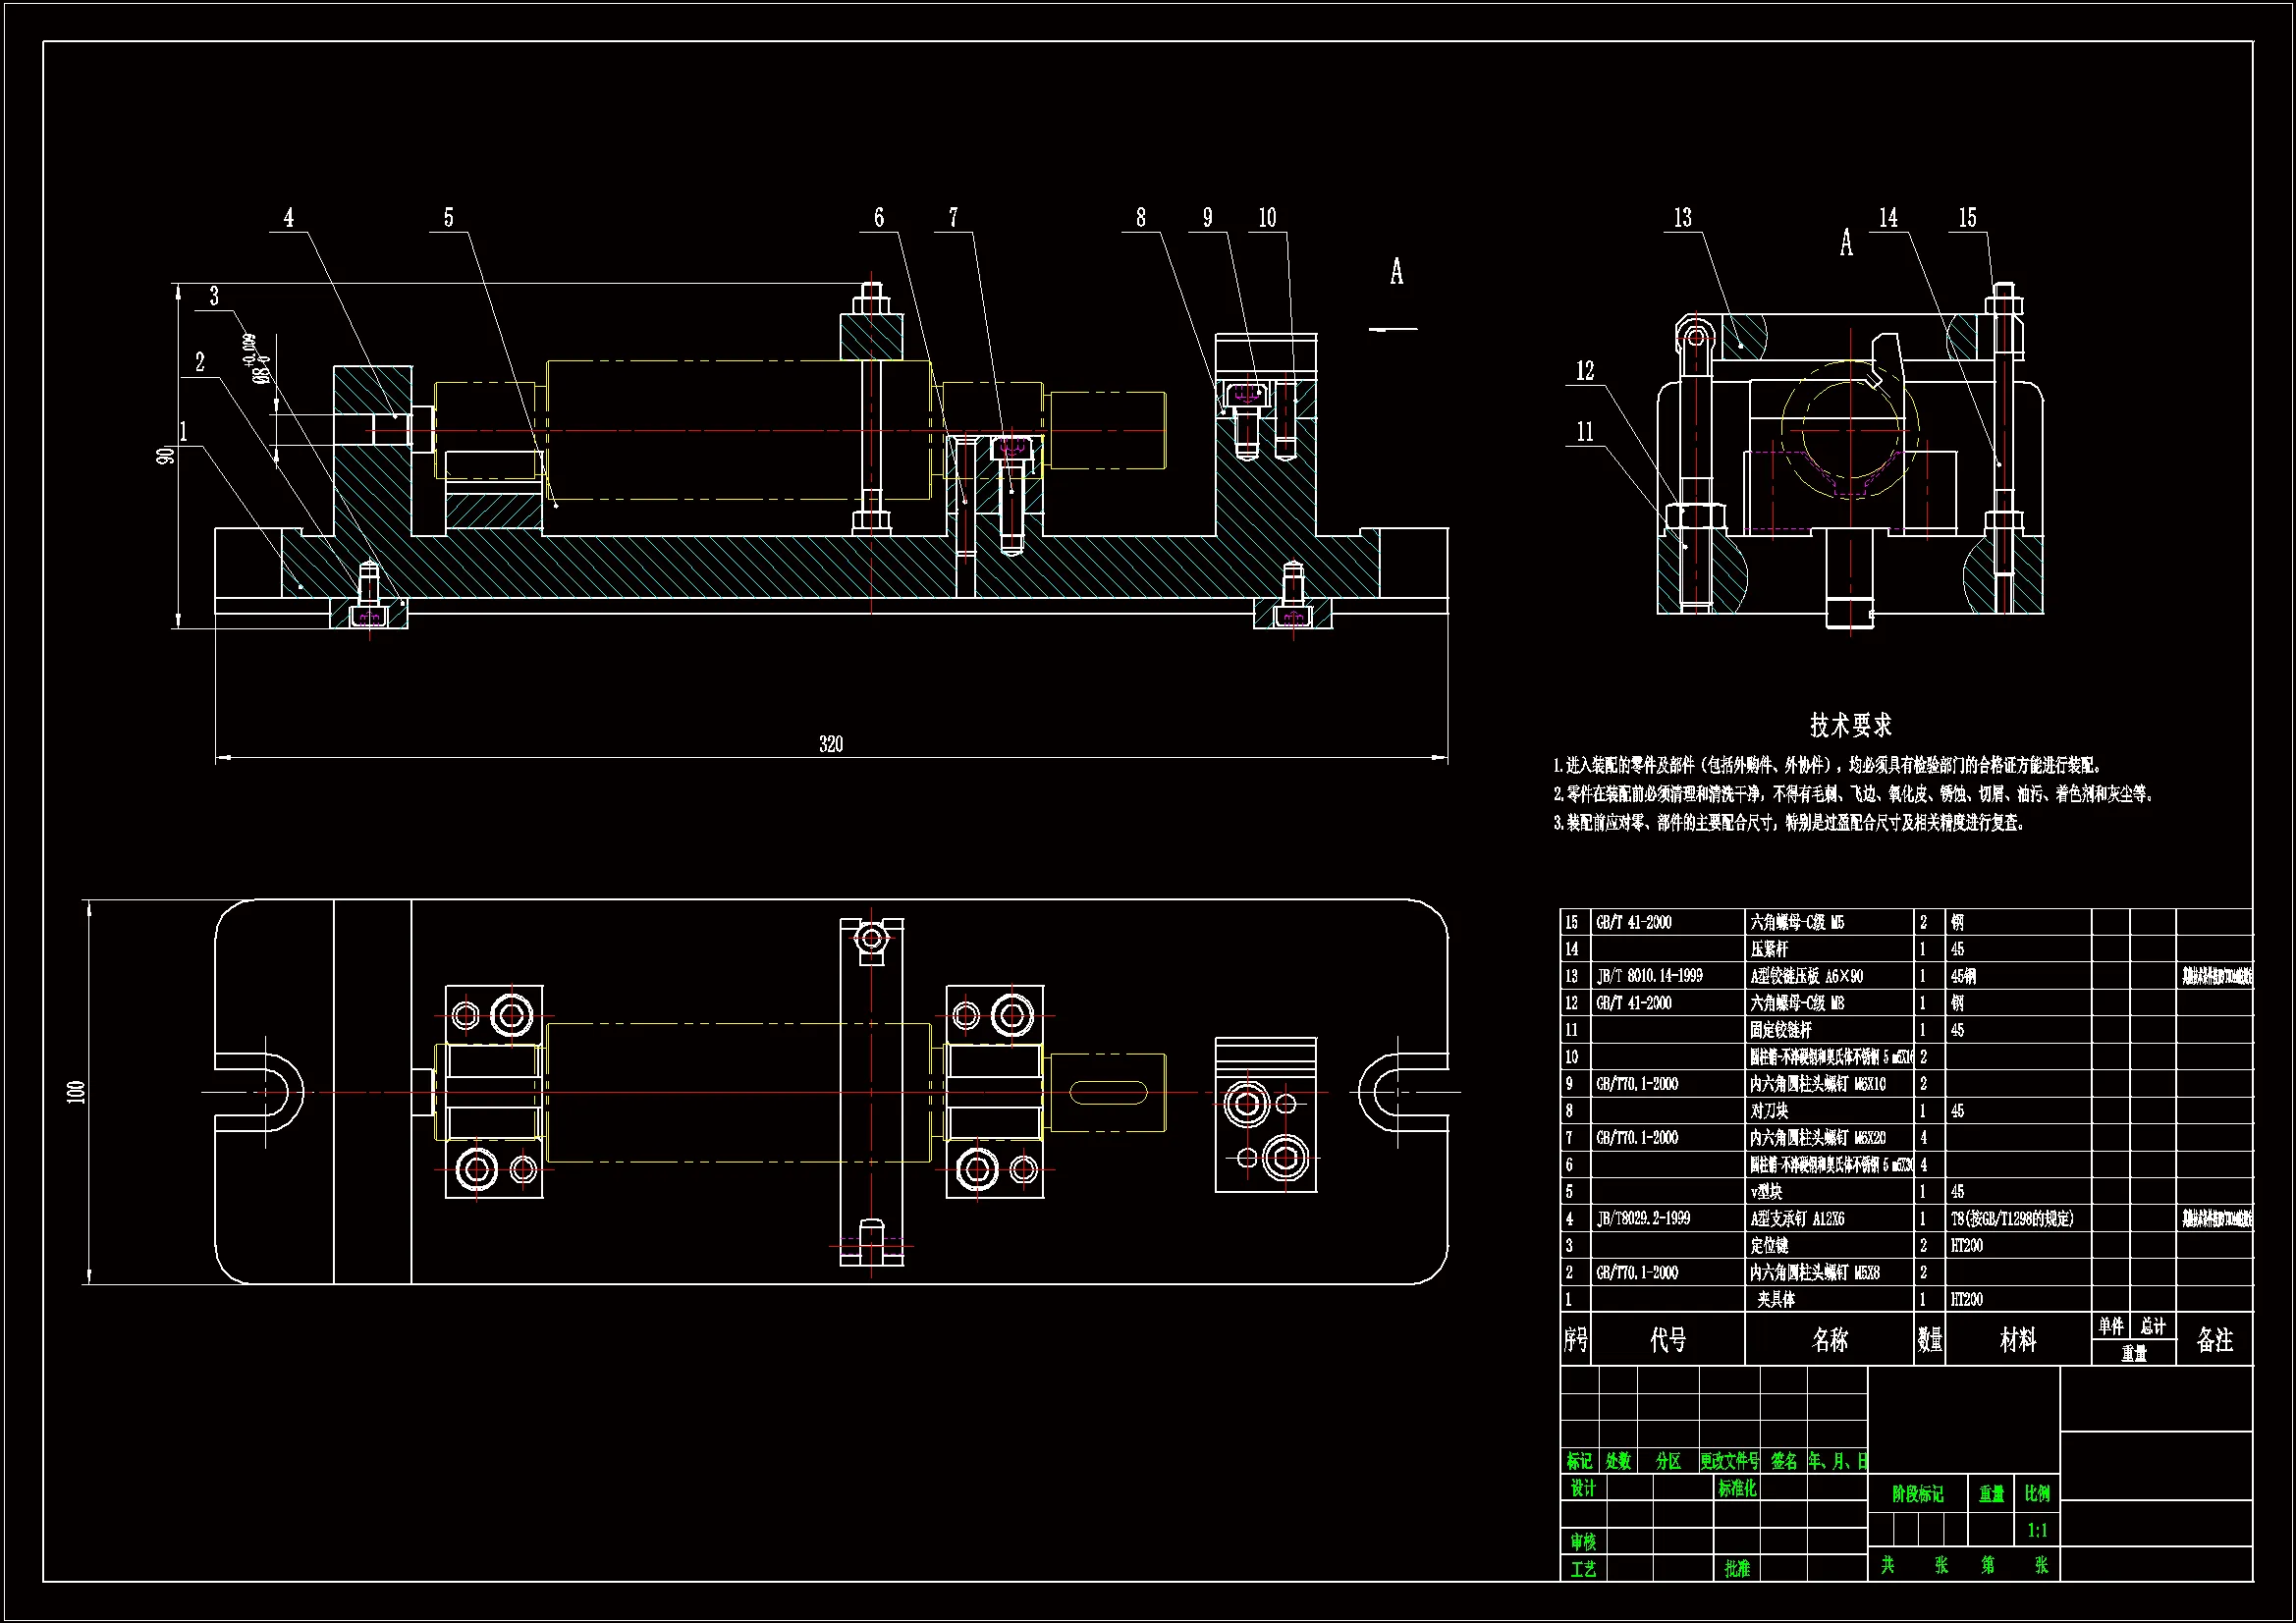Select the 材料 column header cell
Viewport: 2296px width, 1623px height.
pos(2017,1340)
